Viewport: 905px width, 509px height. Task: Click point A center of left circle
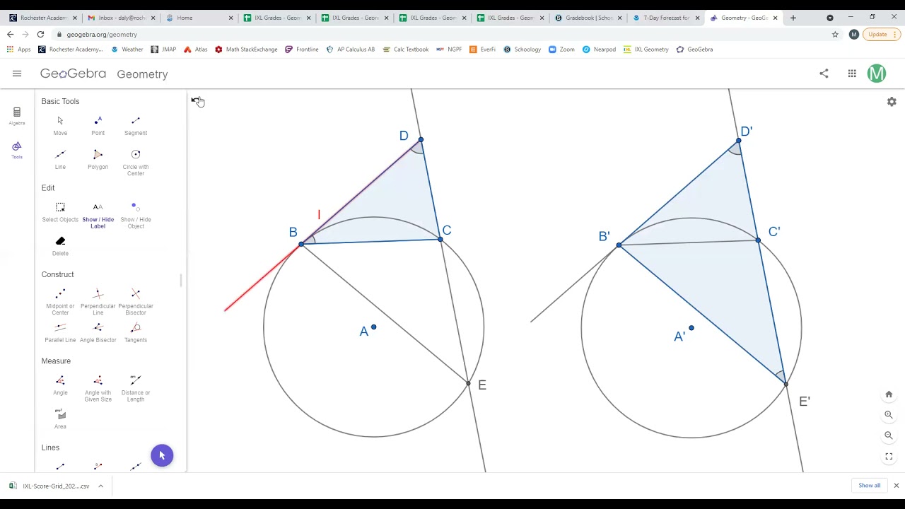pos(374,327)
